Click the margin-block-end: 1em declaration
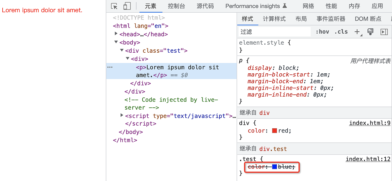This screenshot has height=181, width=392. coord(285,81)
